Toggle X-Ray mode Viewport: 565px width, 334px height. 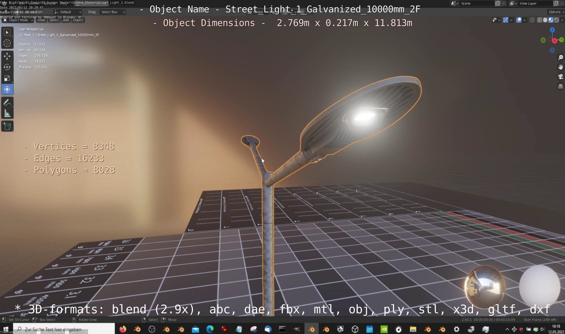532,20
